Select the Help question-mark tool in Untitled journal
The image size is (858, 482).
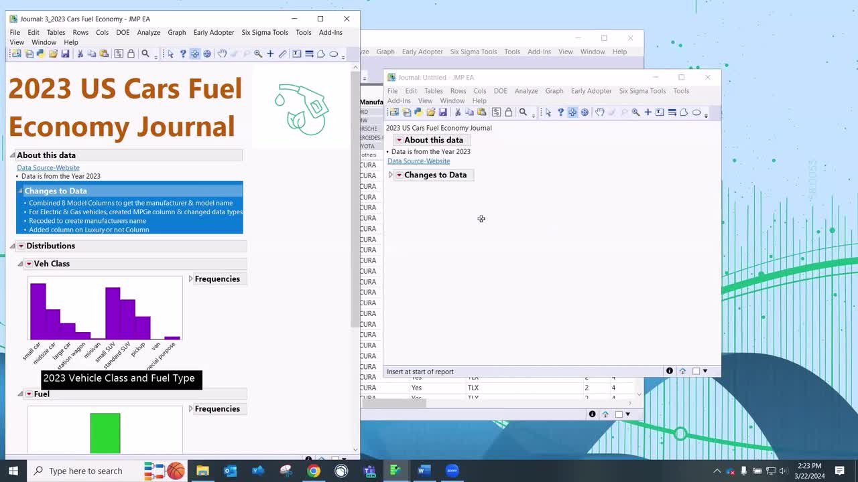click(x=560, y=112)
